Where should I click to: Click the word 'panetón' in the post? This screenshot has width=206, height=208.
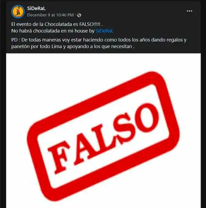coord(21,47)
